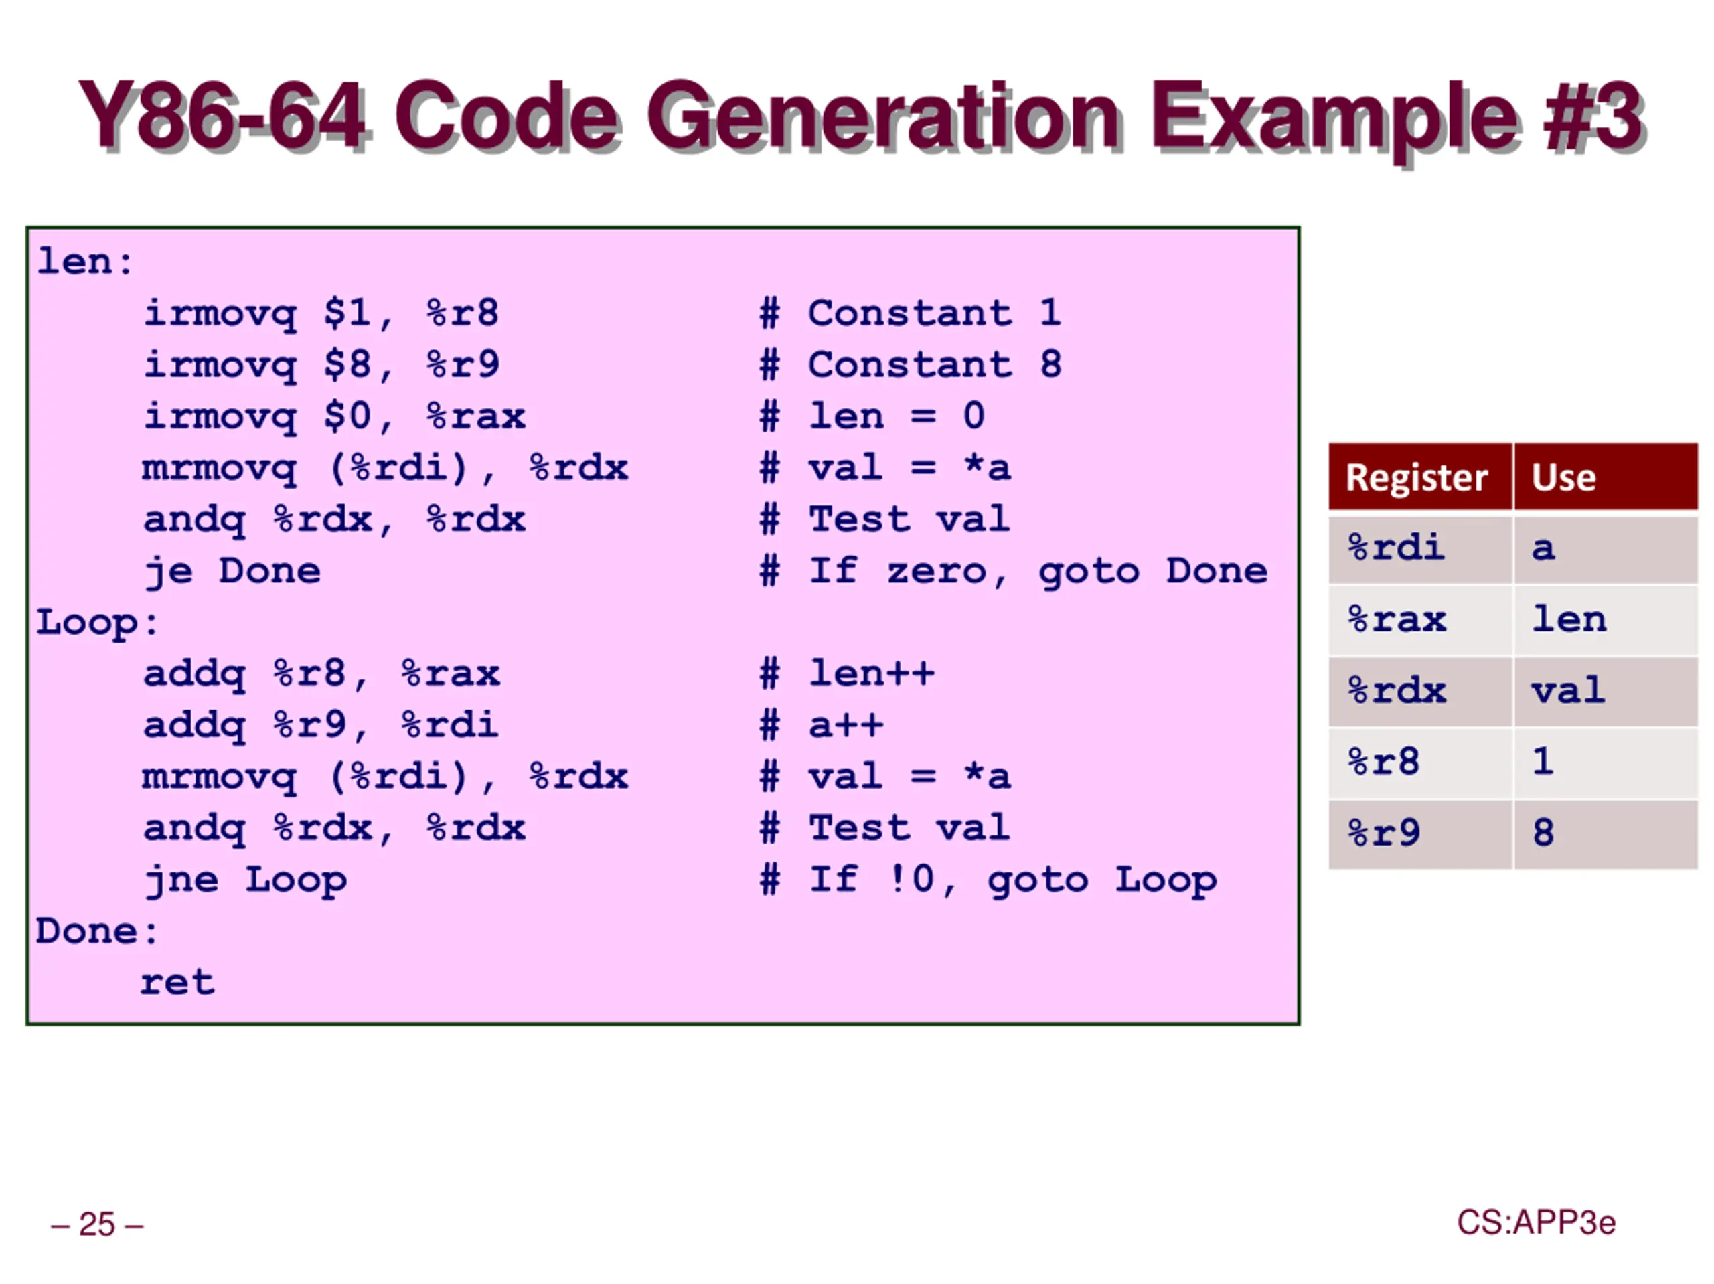This screenshot has height=1284, width=1714.
Task: Click the 'val' cell in the Use column
Action: coord(1606,692)
